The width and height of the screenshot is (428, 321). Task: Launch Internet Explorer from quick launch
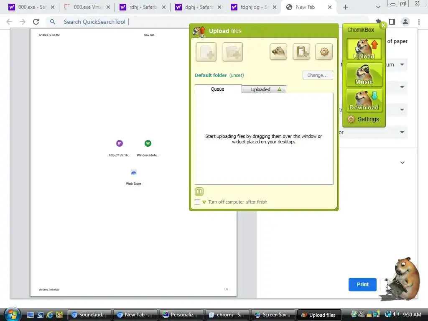pyautogui.click(x=50, y=315)
